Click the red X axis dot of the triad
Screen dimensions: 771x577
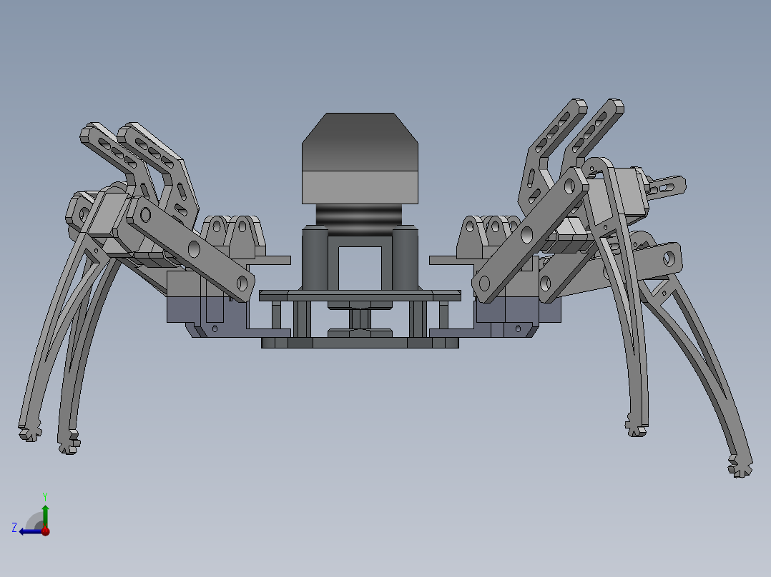click(46, 531)
